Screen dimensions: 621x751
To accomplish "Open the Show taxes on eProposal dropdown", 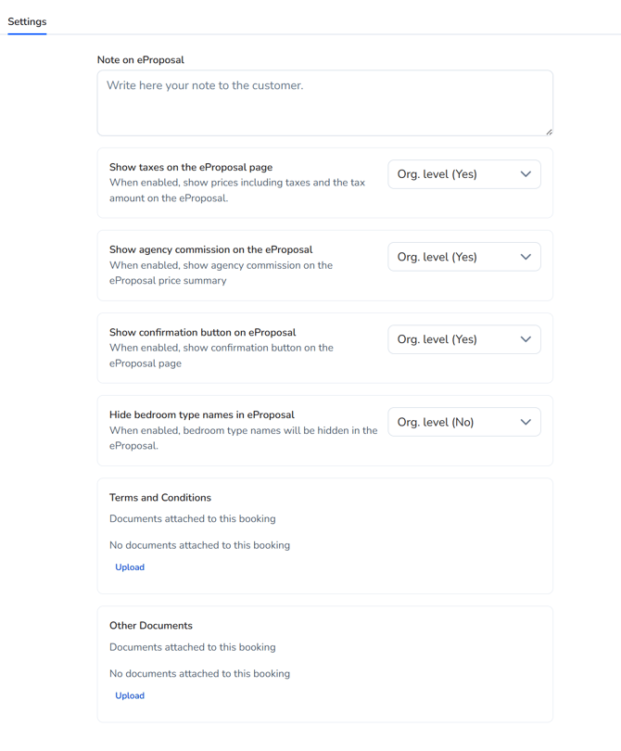I will 463,174.
